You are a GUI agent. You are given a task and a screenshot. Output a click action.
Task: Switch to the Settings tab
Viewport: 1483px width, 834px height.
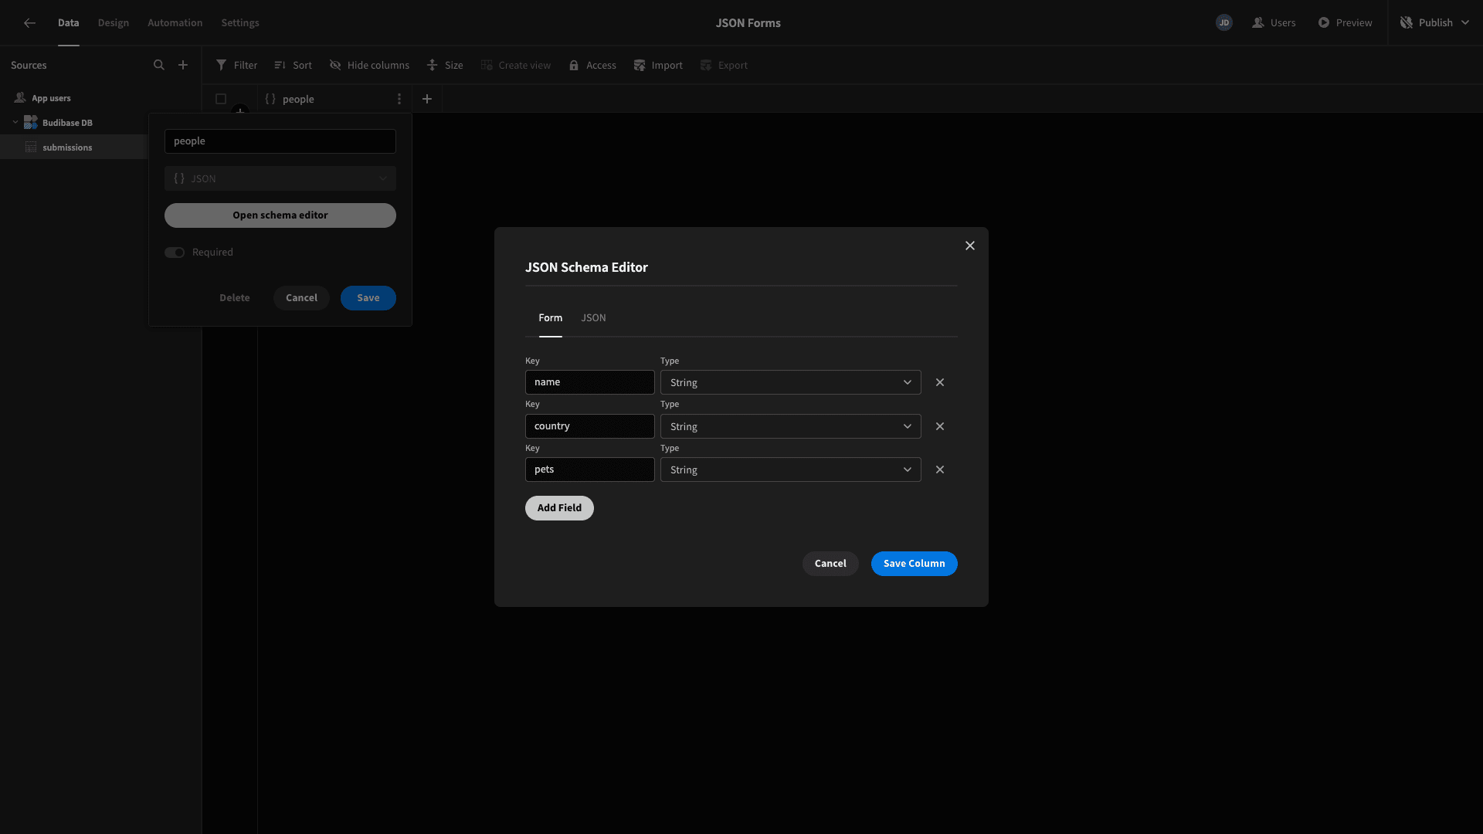[x=240, y=23]
